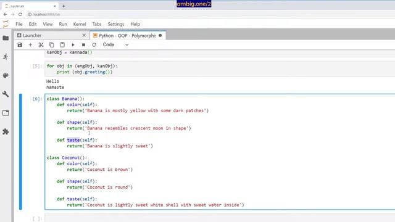Open the Open Tabs sidebar icon

(x=6, y=113)
